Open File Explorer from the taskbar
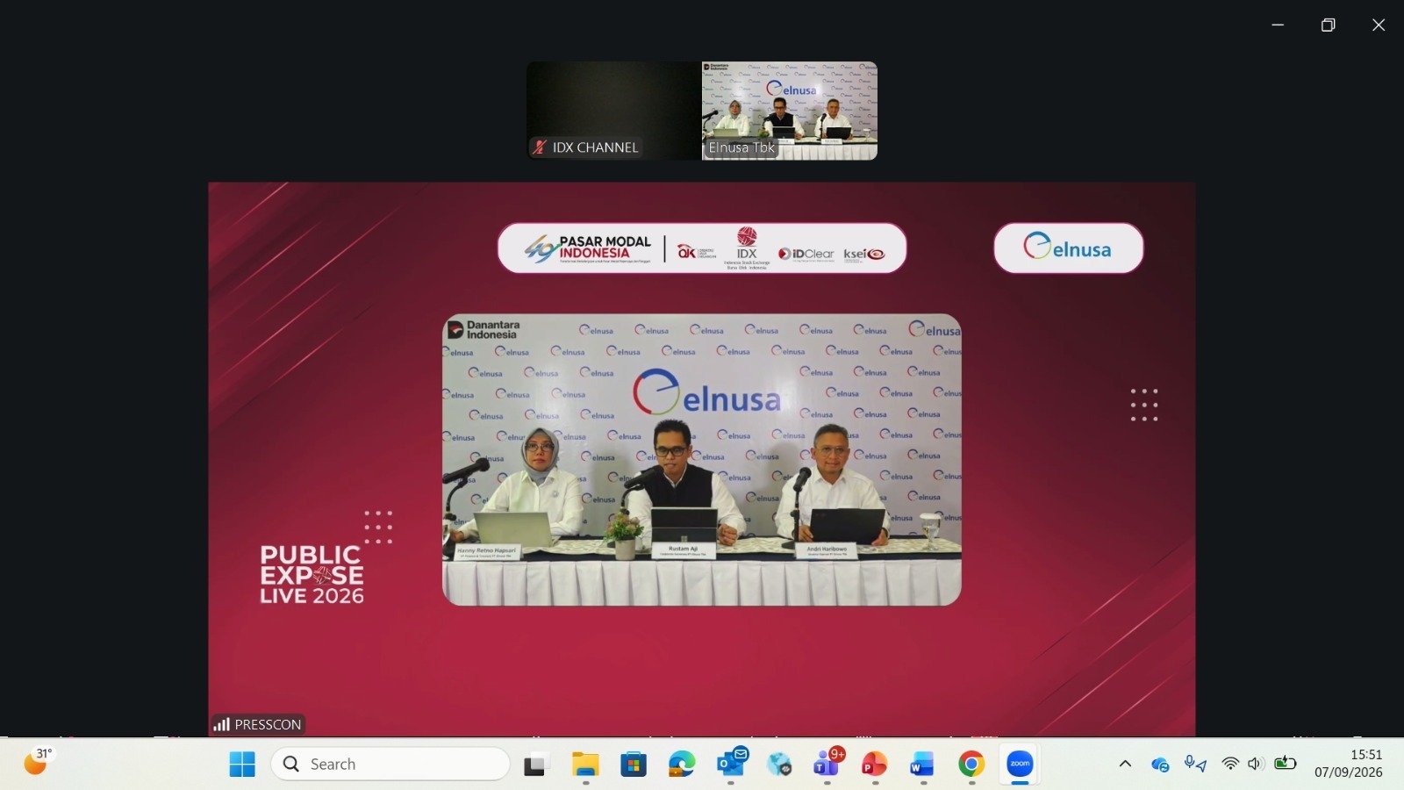Image resolution: width=1404 pixels, height=790 pixels. 585,764
